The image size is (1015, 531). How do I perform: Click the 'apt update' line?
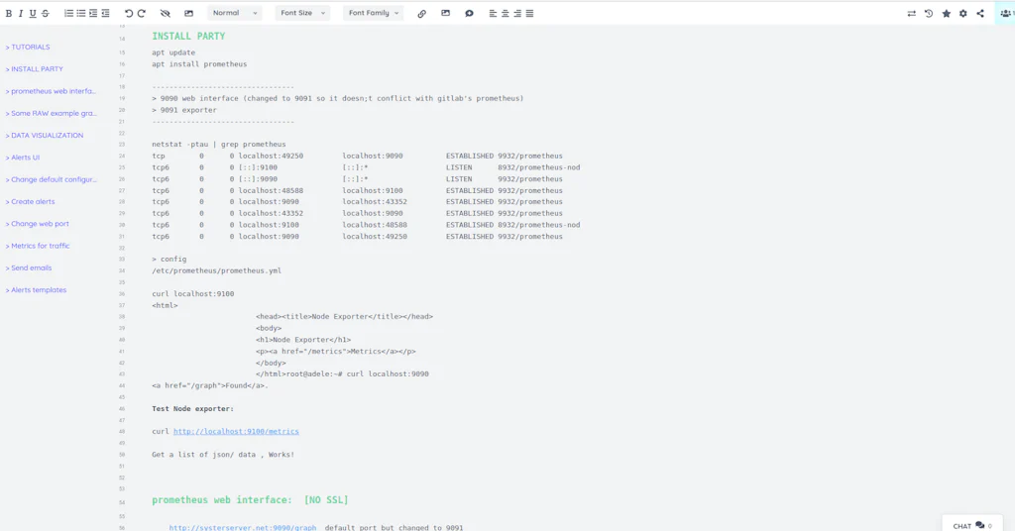pyautogui.click(x=173, y=53)
